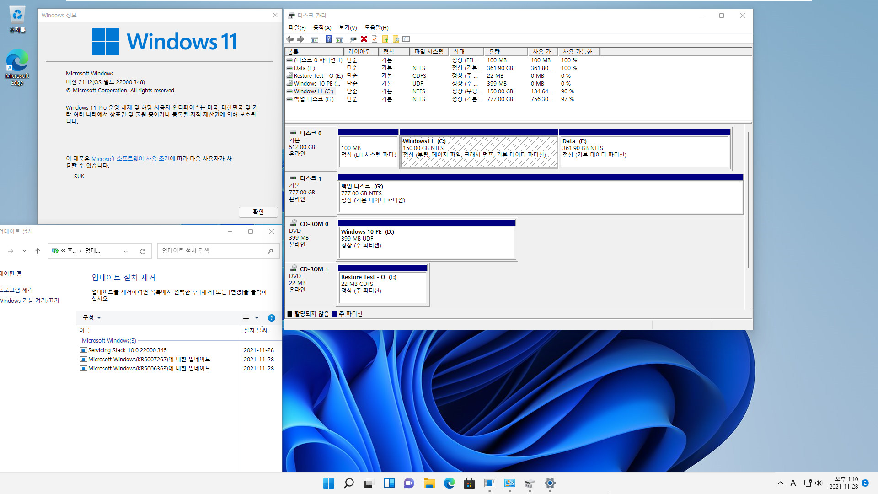Click the red X delete toolbar icon

click(364, 39)
